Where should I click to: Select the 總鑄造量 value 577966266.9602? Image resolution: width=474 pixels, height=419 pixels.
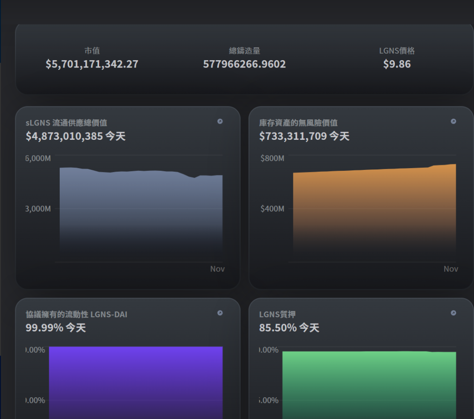coord(244,64)
